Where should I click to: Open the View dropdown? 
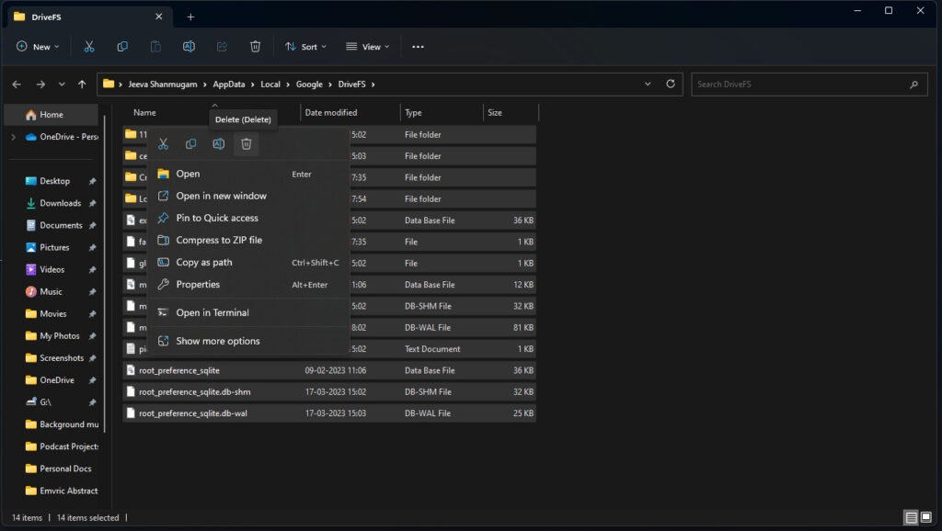click(368, 46)
